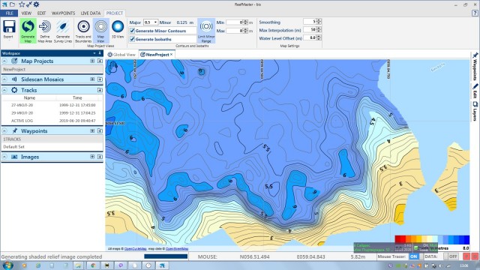The width and height of the screenshot is (480, 270).
Task: Collapse the Tracks section
Action: [4, 90]
